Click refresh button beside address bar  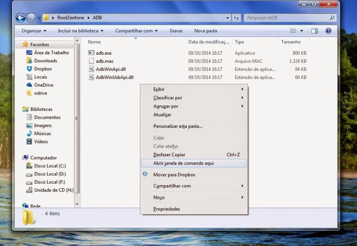coord(237,18)
